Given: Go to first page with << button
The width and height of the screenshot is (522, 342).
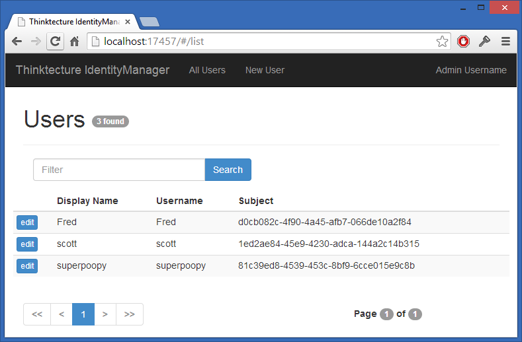Looking at the screenshot, I should click(37, 314).
